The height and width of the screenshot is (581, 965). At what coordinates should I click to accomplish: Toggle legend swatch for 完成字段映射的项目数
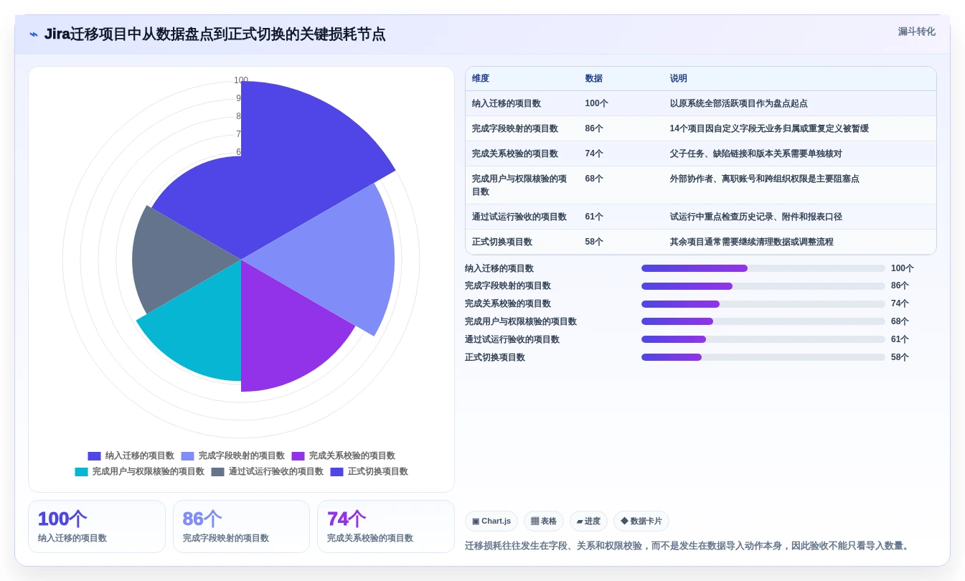187,456
